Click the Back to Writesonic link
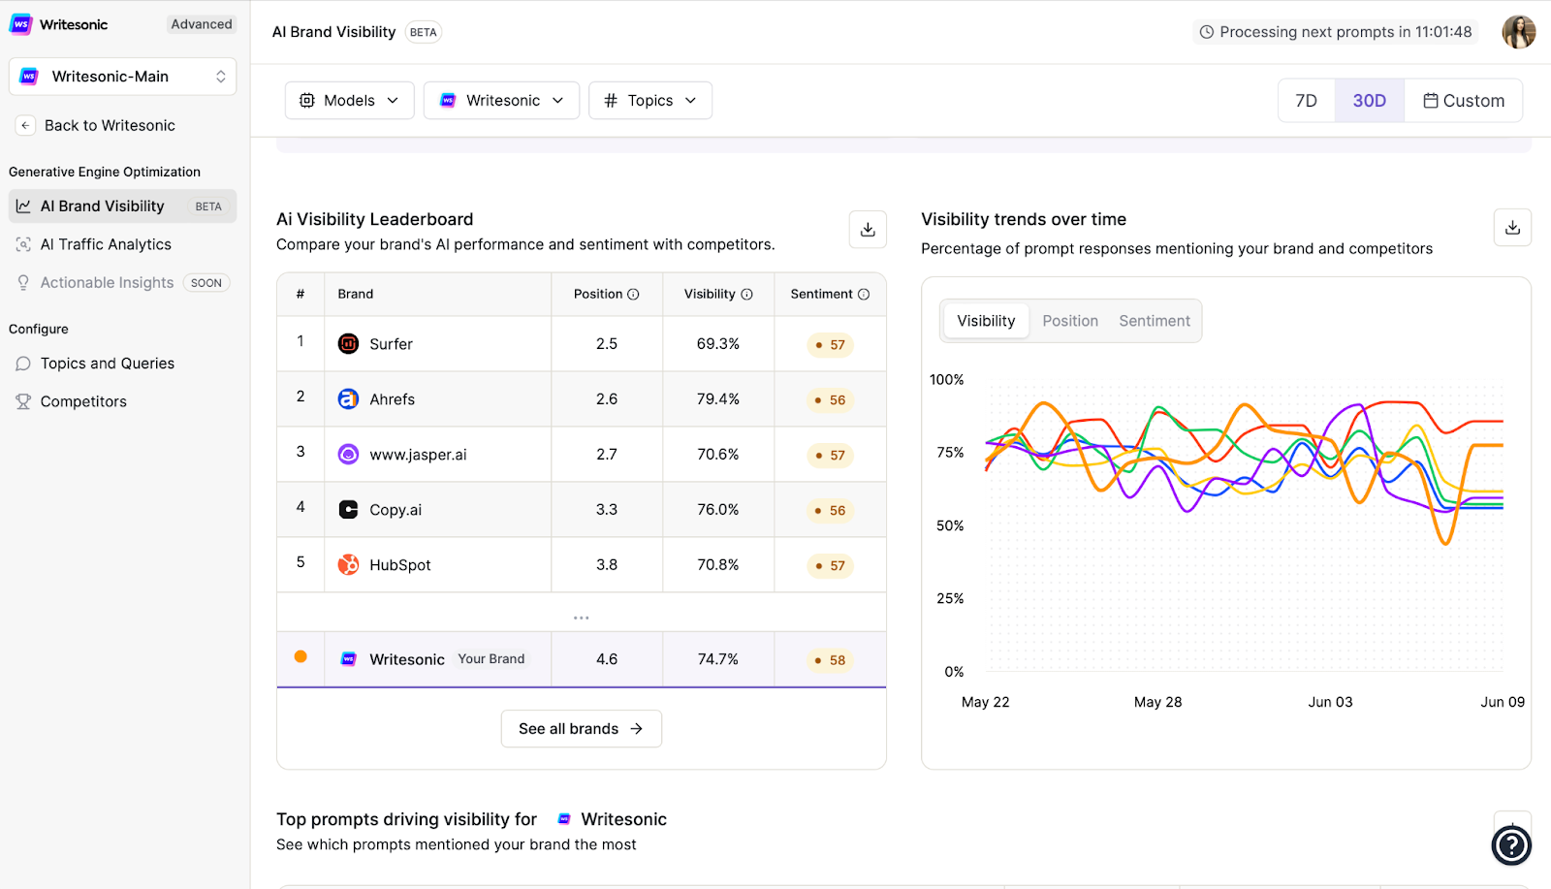Image resolution: width=1551 pixels, height=889 pixels. 110,125
